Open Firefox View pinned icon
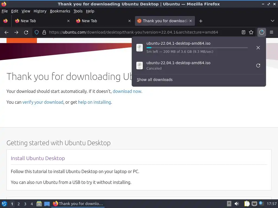Screen dimensions: 278x208 coord(5,21)
